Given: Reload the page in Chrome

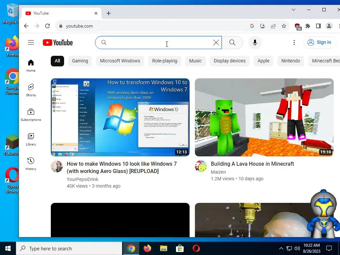Looking at the screenshot, I should [47, 26].
